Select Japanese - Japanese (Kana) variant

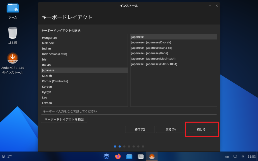(x=149, y=53)
